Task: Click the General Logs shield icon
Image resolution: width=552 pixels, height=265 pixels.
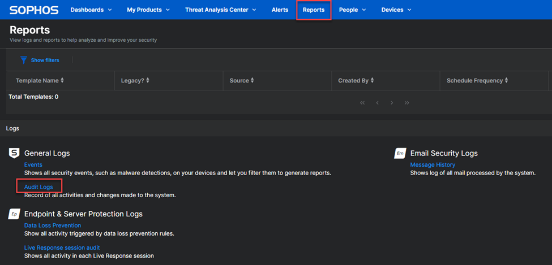Action: (14, 153)
